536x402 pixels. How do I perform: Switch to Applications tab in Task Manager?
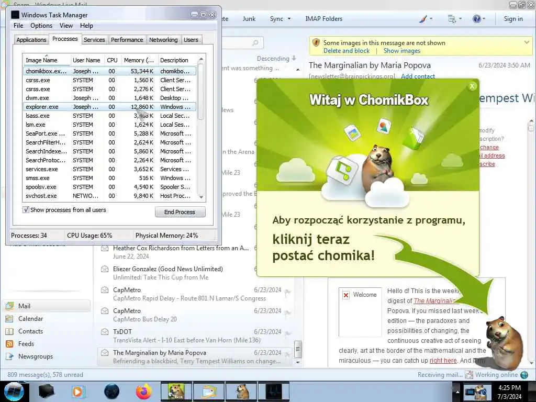tap(31, 40)
